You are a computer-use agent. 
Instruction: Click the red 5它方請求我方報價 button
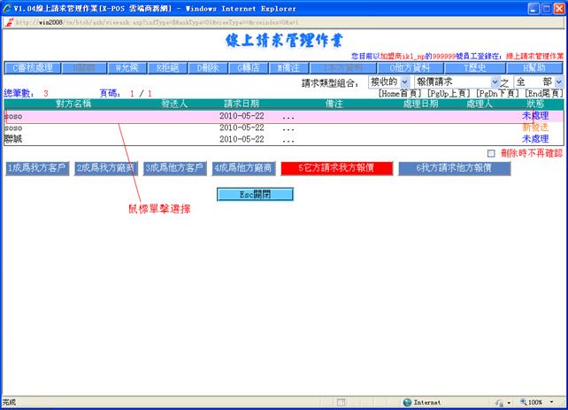coord(335,167)
